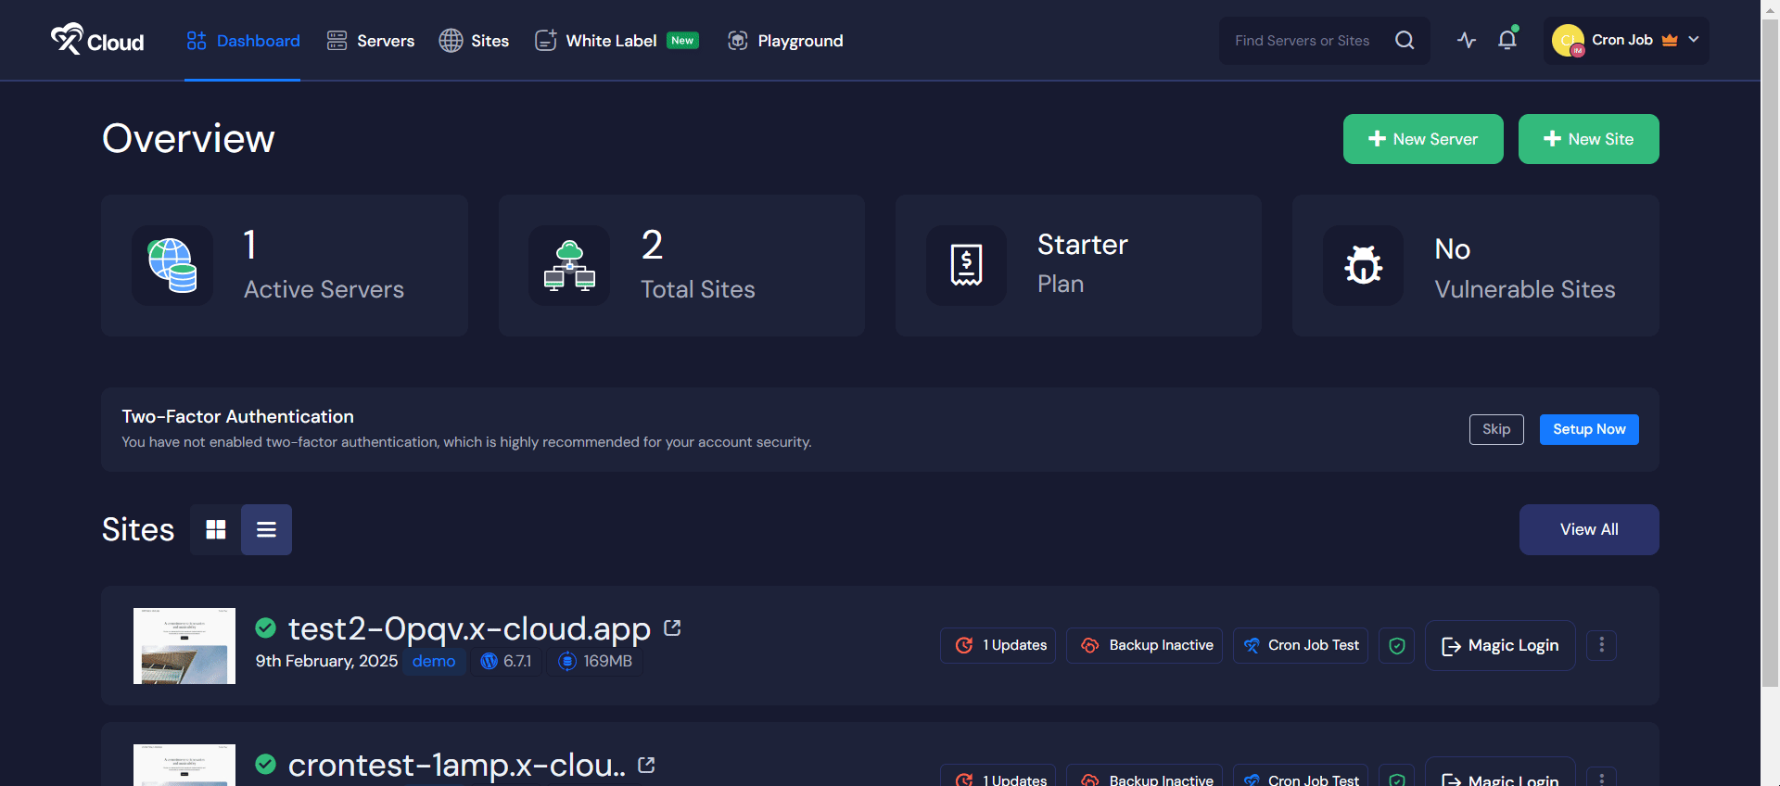Click the security shield icon for test2-0pqv

pos(1397,645)
